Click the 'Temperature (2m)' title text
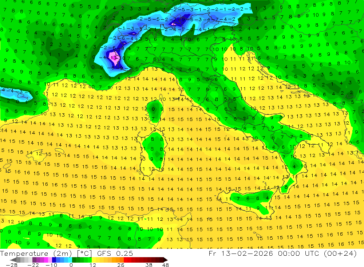 pos(36,254)
